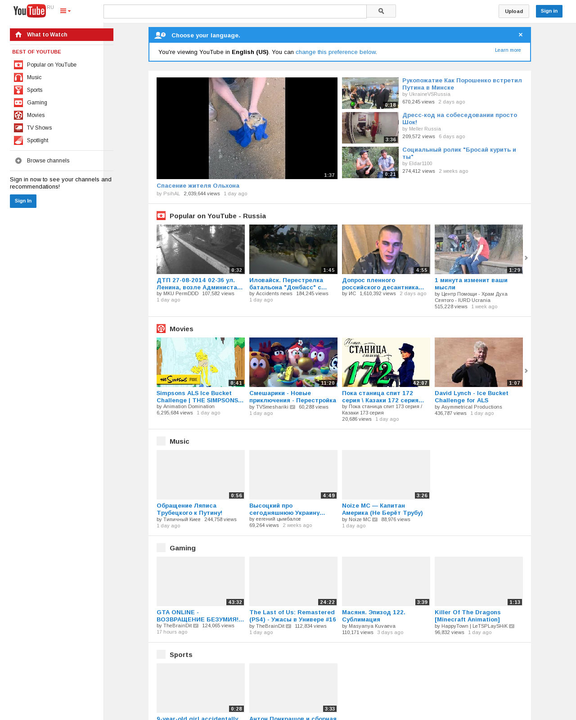Open Popular on YouTube sidebar label
The image size is (576, 720).
point(52,65)
